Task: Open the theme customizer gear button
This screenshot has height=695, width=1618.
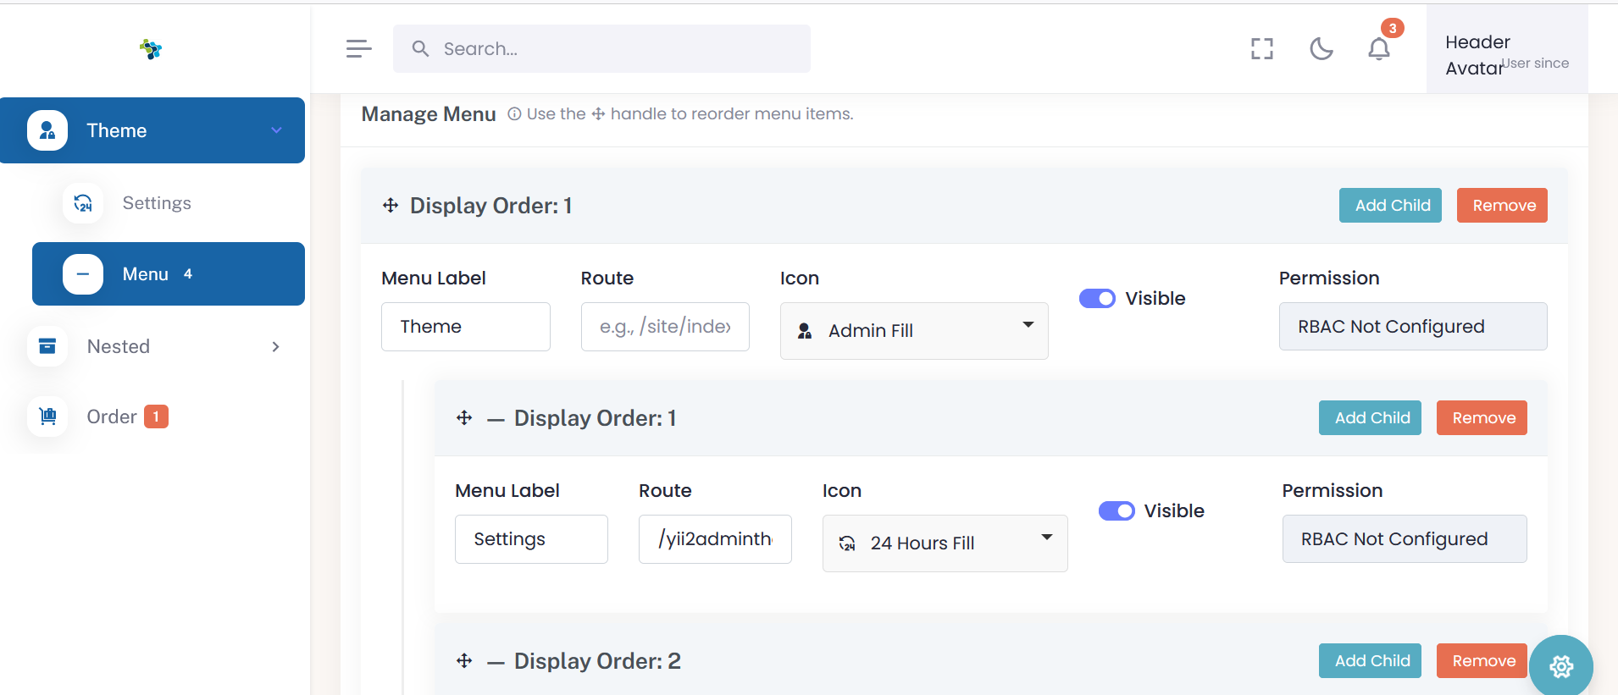Action: (1560, 666)
